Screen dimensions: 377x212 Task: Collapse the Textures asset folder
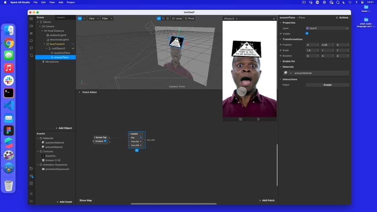(38, 151)
